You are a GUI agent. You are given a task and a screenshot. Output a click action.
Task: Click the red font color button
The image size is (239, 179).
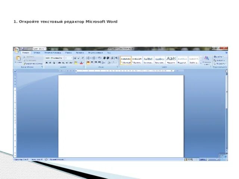[x=81, y=63]
